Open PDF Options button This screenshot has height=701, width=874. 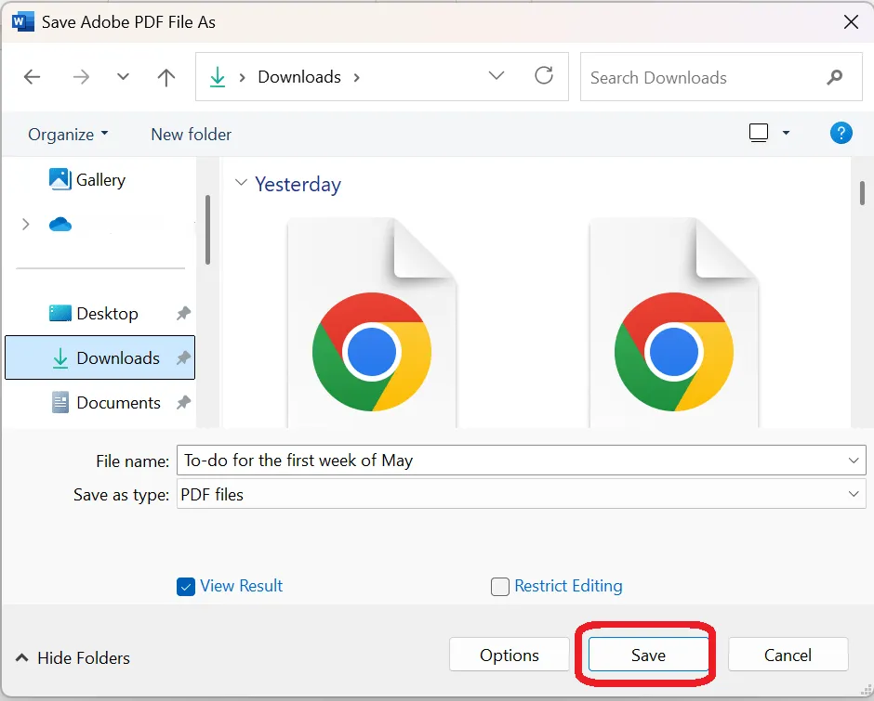[x=509, y=655]
